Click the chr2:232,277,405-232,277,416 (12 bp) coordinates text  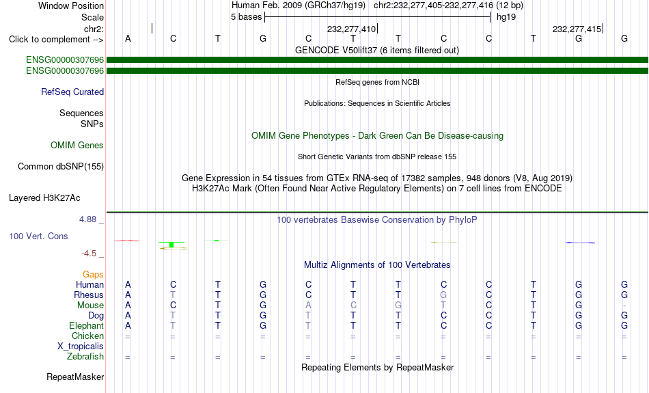pyautogui.click(x=448, y=5)
